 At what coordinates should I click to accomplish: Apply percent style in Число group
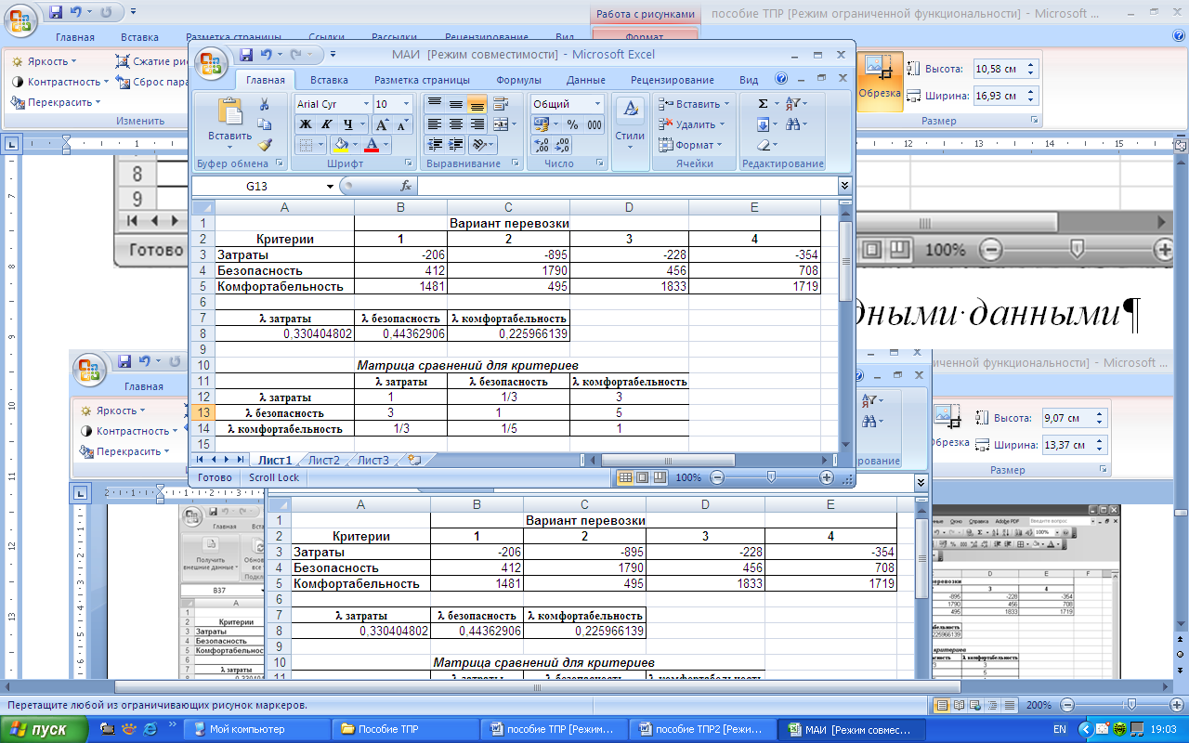[x=572, y=124]
